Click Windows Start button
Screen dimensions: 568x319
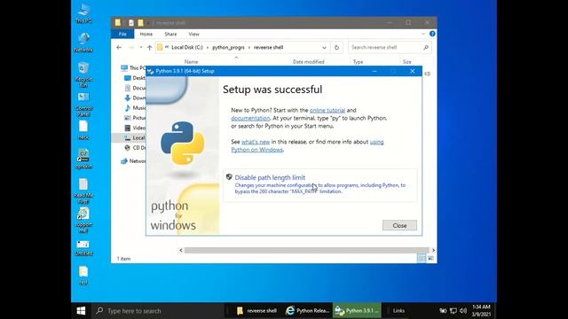81,311
